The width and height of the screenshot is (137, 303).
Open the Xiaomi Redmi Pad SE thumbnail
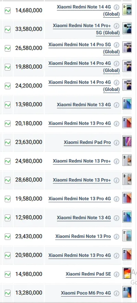(127, 273)
